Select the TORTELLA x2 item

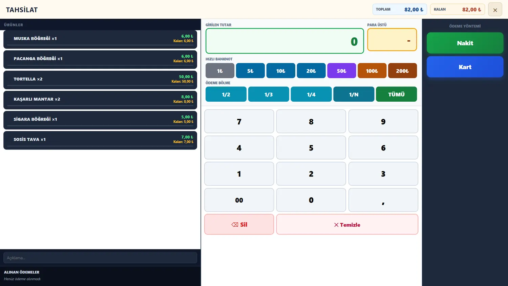click(x=100, y=80)
